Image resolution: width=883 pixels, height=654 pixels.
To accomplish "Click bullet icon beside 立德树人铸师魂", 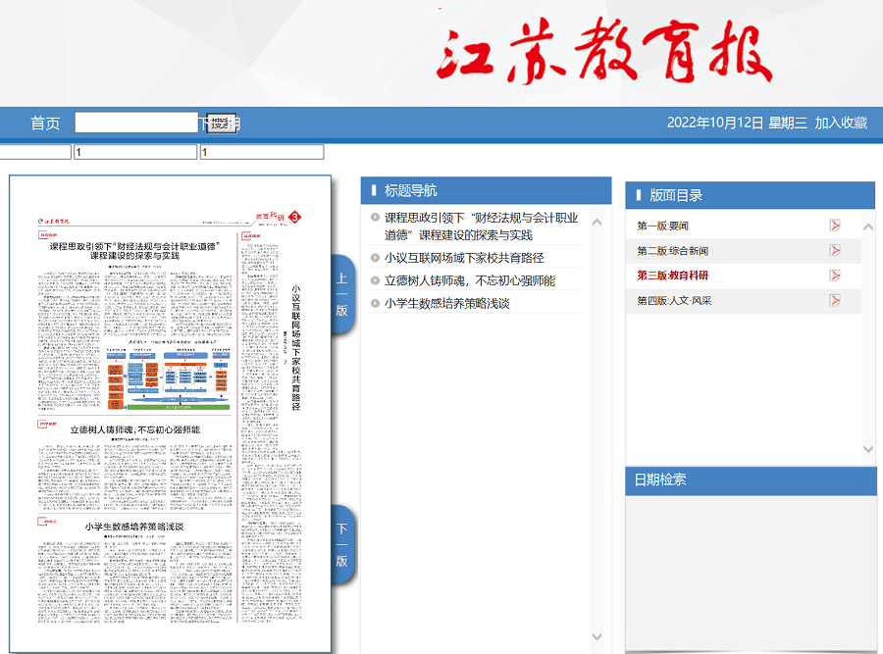I will pos(375,280).
